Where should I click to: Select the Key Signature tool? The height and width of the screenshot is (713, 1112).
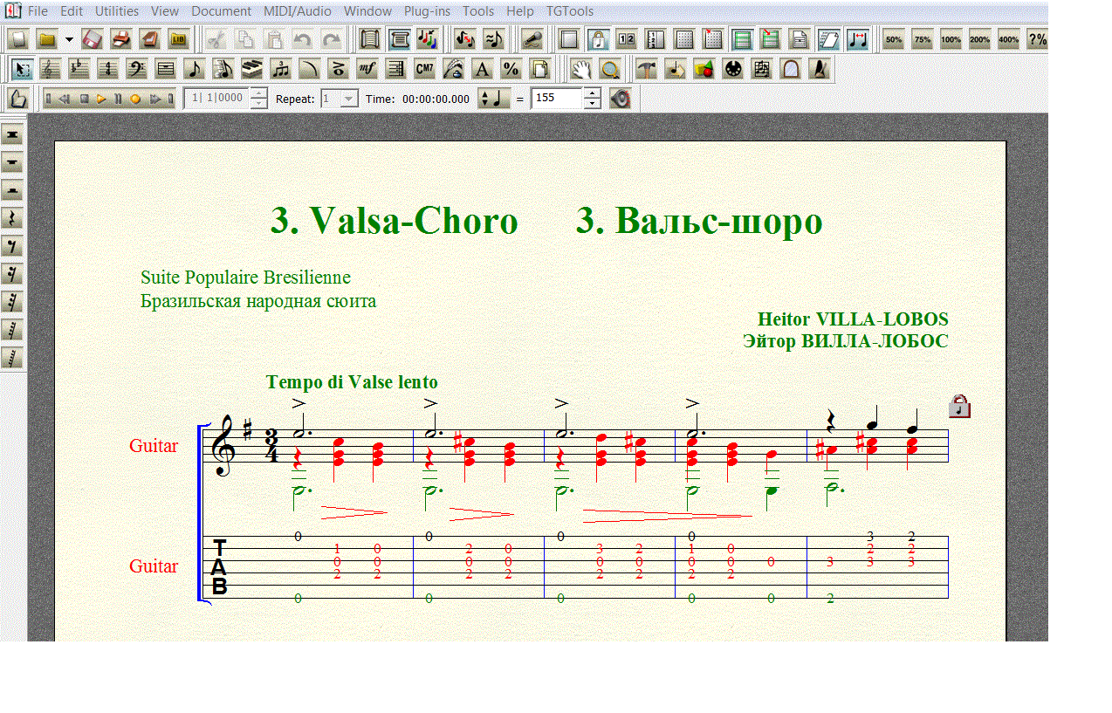79,69
